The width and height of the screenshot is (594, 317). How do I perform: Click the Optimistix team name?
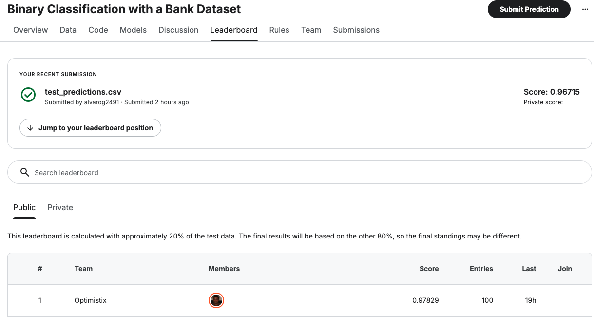click(91, 300)
